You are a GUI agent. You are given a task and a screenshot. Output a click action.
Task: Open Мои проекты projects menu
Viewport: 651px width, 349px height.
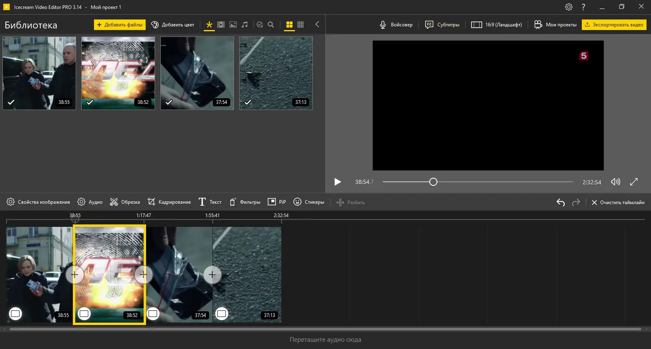[555, 25]
